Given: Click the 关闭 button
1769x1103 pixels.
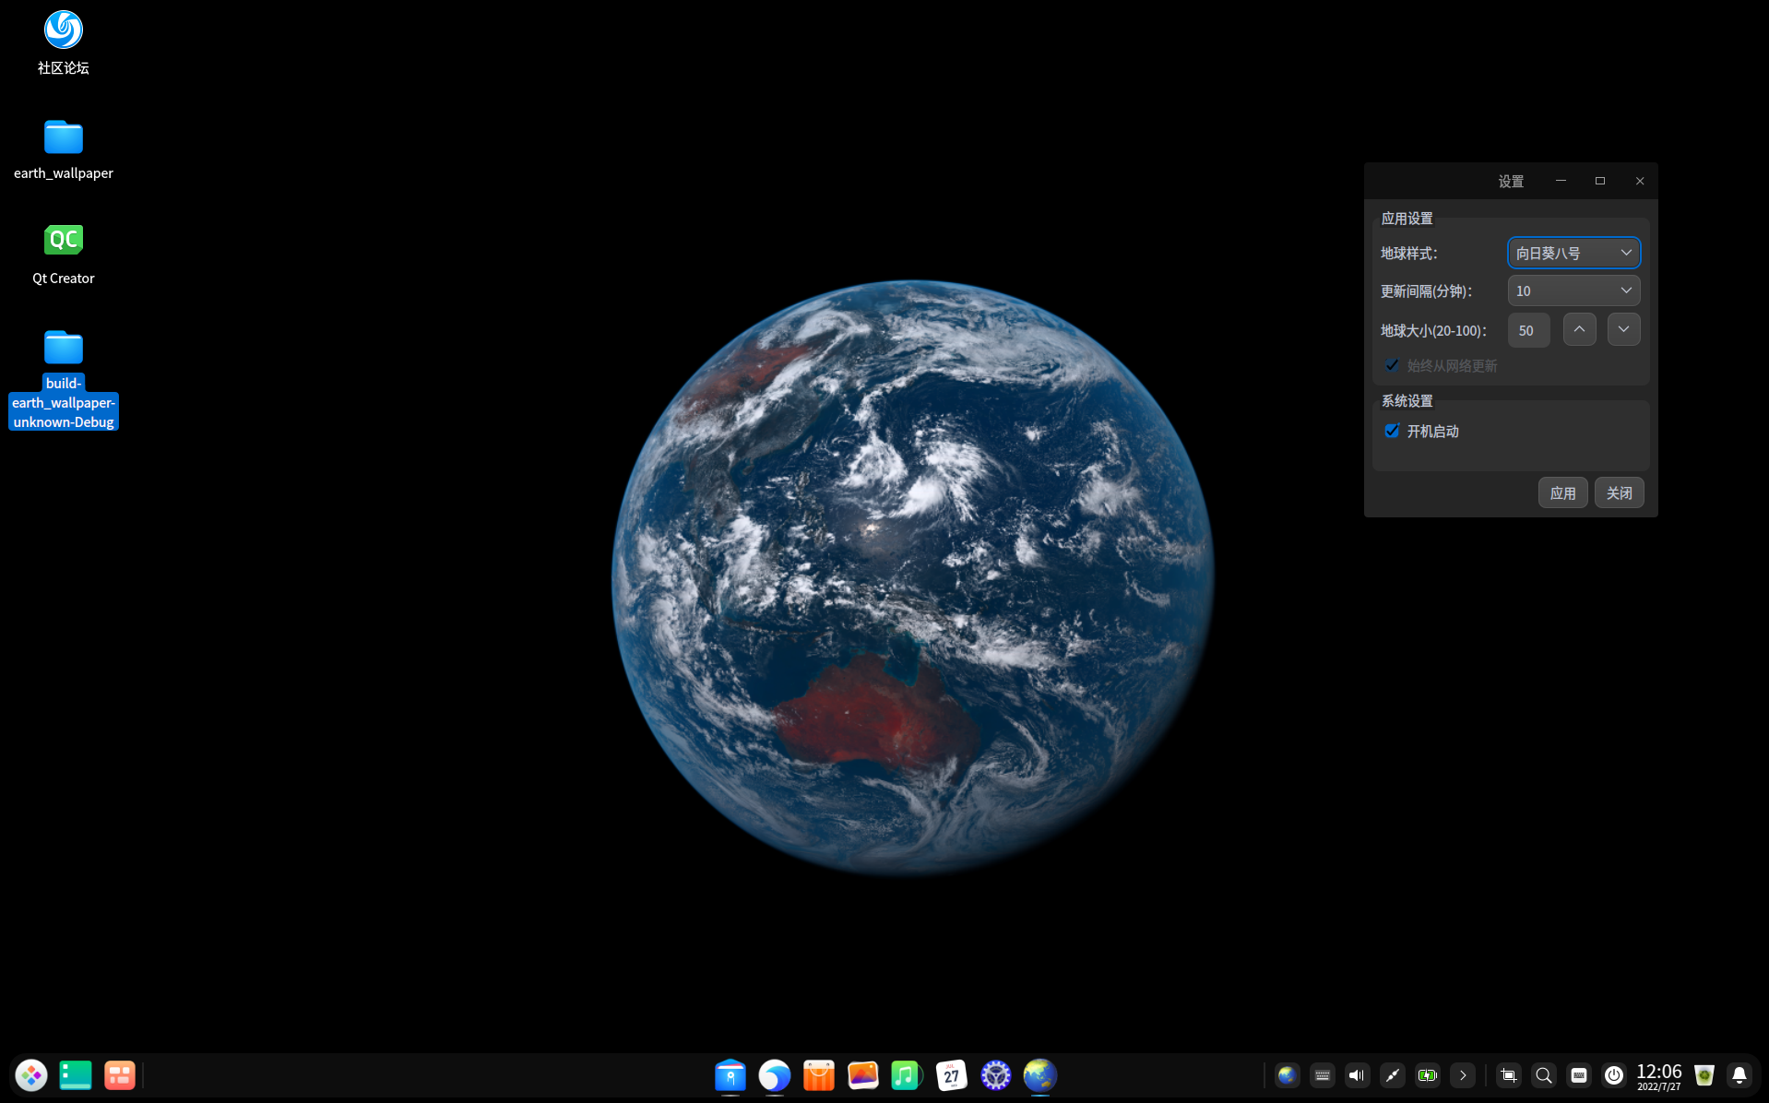Looking at the screenshot, I should (1619, 492).
